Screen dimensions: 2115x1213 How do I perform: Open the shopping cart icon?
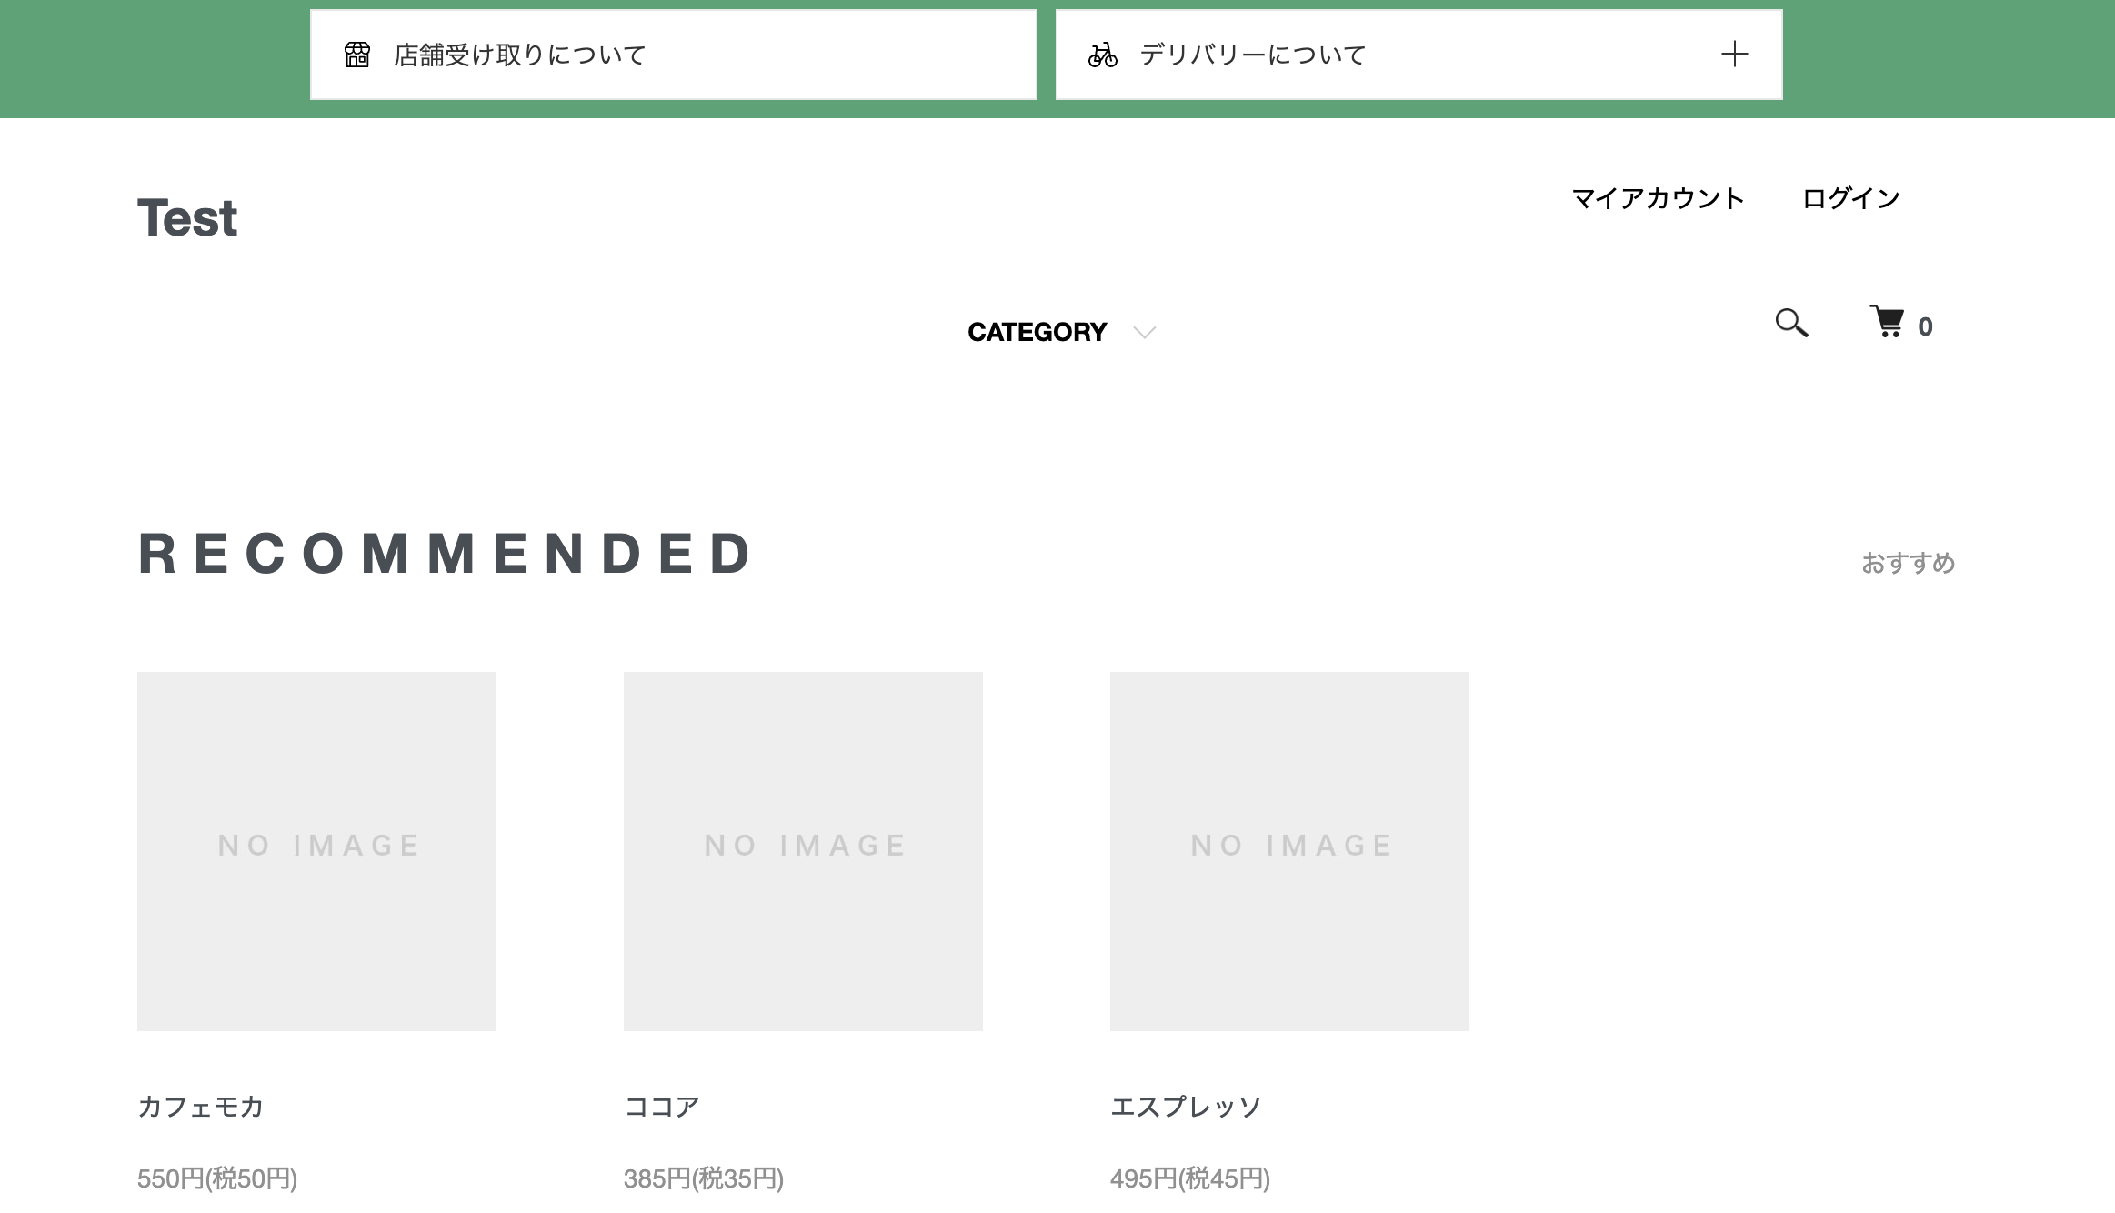[1888, 322]
